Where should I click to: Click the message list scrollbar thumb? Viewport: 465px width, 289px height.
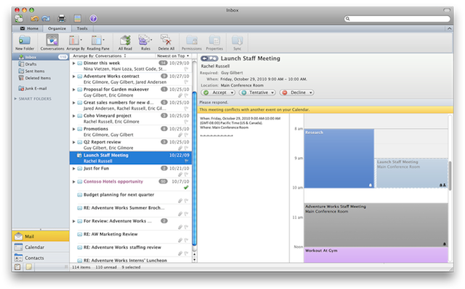pos(195,169)
